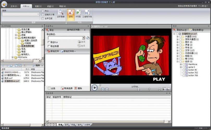This screenshot has height=130, width=211.
Task: Click the 导出FLA icon in resource panel
Action: pyautogui.click(x=174, y=30)
